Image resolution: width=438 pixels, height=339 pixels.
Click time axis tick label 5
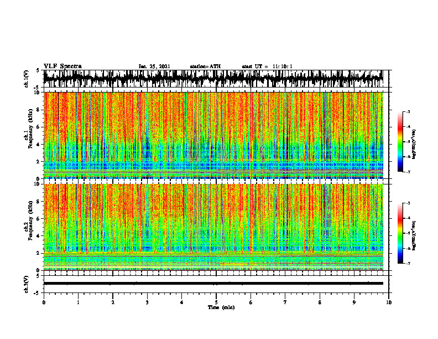click(x=216, y=302)
